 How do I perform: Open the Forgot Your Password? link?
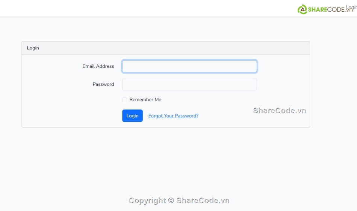tap(173, 115)
